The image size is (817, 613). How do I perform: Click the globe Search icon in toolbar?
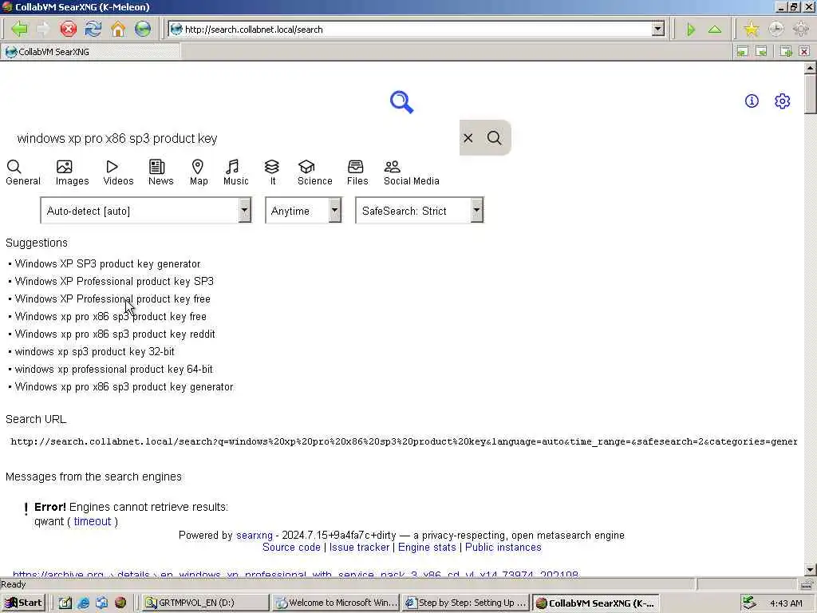tap(143, 29)
